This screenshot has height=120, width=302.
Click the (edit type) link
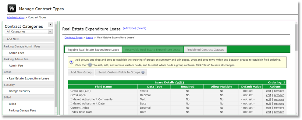coord(130,28)
